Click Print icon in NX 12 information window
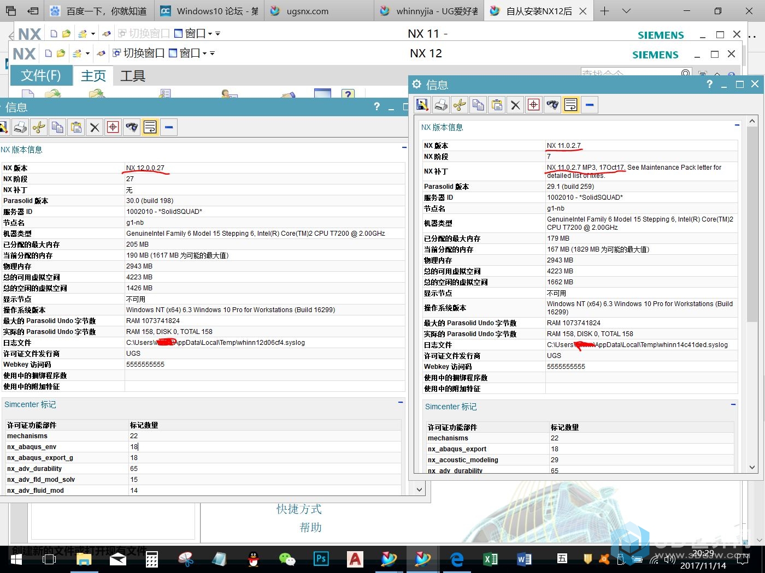Image resolution: width=765 pixels, height=573 pixels. coord(20,127)
